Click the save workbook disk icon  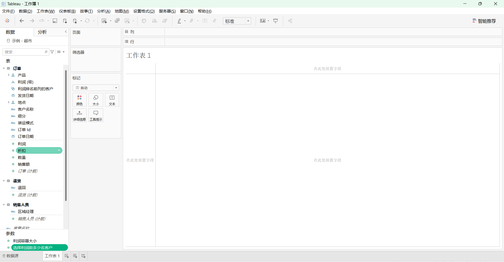[55, 21]
